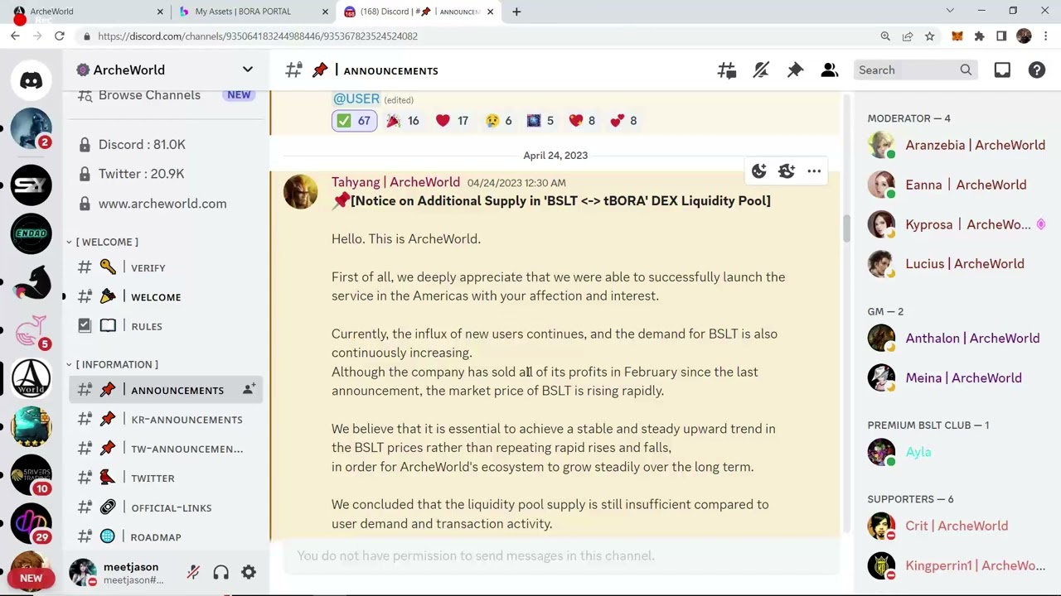This screenshot has width=1061, height=596.
Task: Click Add Reaction icon on message
Action: coord(758,171)
